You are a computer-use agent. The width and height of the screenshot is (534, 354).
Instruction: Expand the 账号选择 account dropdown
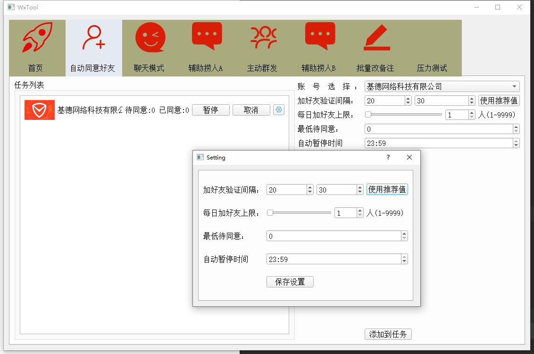tap(442, 86)
